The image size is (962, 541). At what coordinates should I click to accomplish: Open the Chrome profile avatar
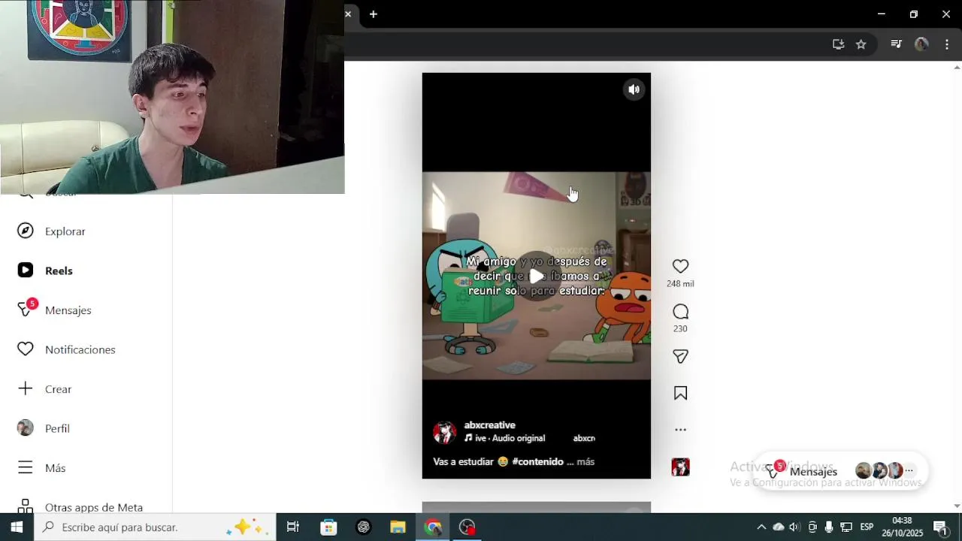coord(921,44)
